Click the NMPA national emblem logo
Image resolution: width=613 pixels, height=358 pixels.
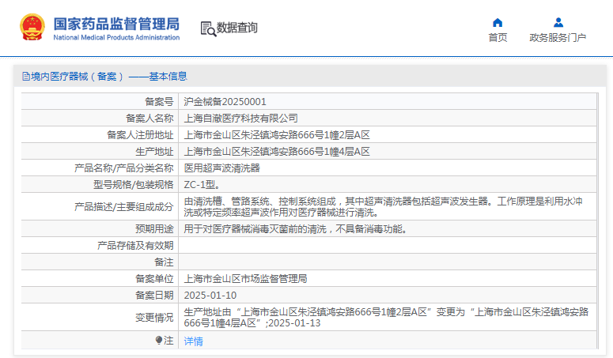(32, 28)
